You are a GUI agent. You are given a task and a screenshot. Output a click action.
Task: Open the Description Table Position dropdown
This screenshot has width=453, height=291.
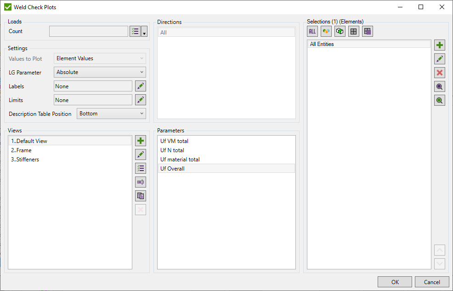[x=111, y=114]
